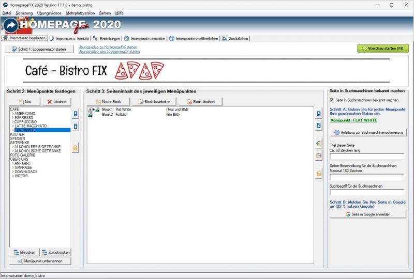Screen dimensions: 414x279
Task: Click the HomepageFIX round arrow logo
Action: [10, 26]
